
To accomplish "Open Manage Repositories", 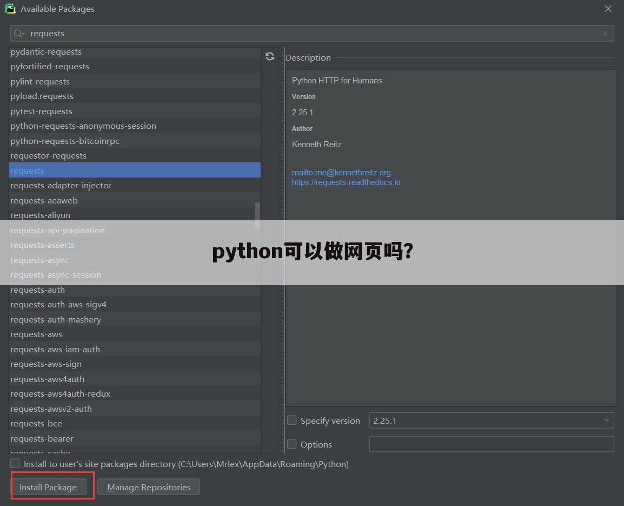I will pyautogui.click(x=148, y=487).
